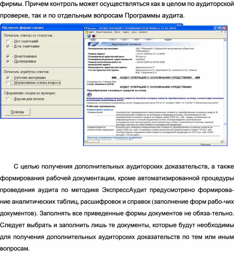Click the value '50 тыс.р.'
Image resolution: width=234 pixels, height=257 pixels.
click(x=141, y=56)
